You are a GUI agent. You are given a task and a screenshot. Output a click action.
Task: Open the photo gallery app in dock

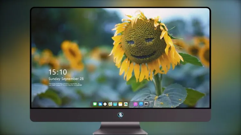(126, 104)
